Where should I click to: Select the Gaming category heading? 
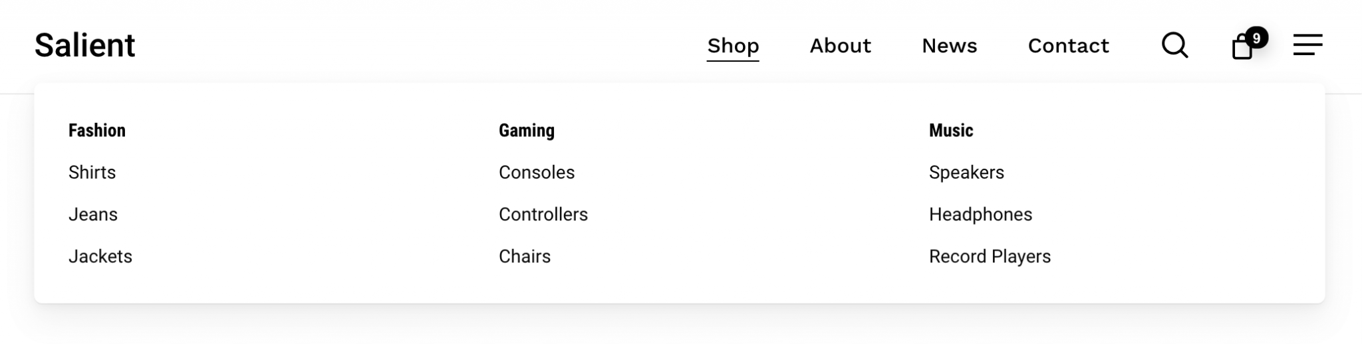coord(527,130)
